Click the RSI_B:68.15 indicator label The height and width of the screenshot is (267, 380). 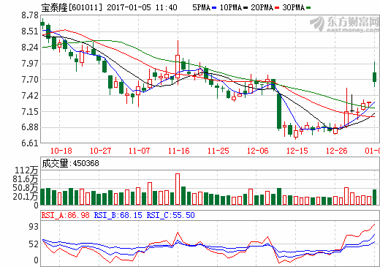(118, 215)
